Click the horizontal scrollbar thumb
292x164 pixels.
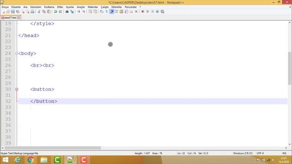coord(53,148)
